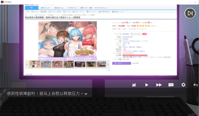This screenshot has height=116, width=199.
Task: Open settings via the gear icon
Action: pyautogui.click(x=183, y=85)
